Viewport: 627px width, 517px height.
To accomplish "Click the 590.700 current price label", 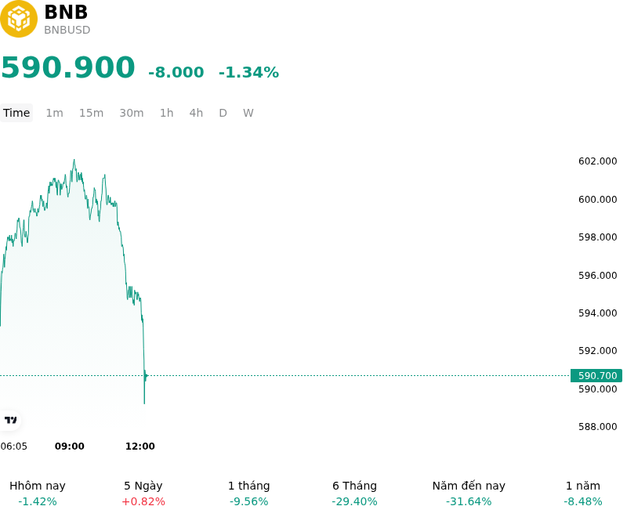I will [x=596, y=375].
